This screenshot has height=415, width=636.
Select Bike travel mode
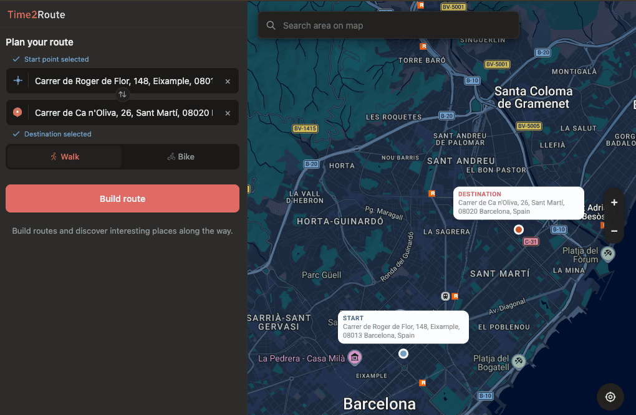[180, 157]
